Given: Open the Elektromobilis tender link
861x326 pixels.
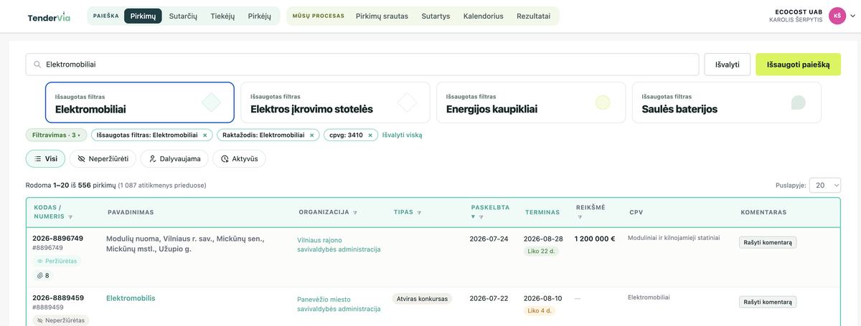Looking at the screenshot, I should coord(131,298).
